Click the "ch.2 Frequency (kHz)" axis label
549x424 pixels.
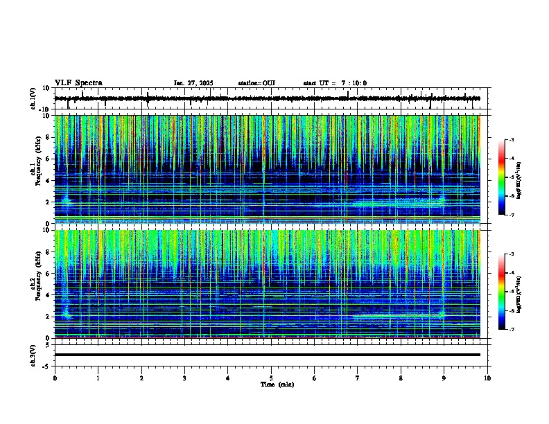[36, 276]
